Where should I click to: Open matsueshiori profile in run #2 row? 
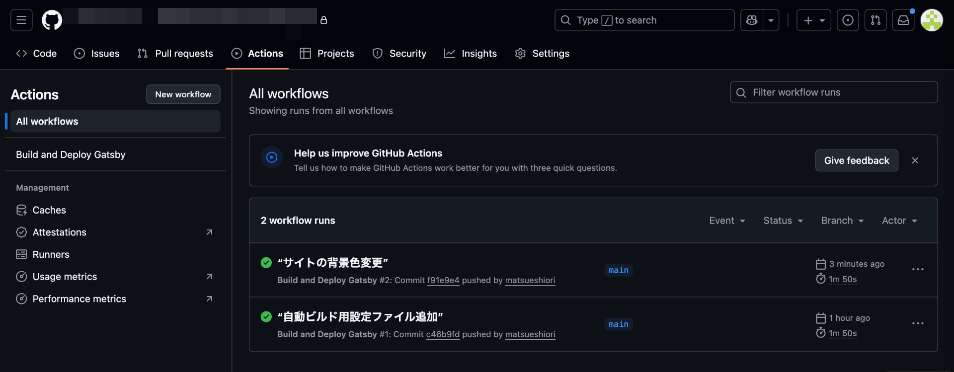(530, 280)
